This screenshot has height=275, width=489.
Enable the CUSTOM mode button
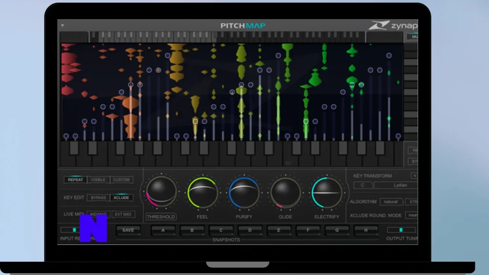[121, 180]
